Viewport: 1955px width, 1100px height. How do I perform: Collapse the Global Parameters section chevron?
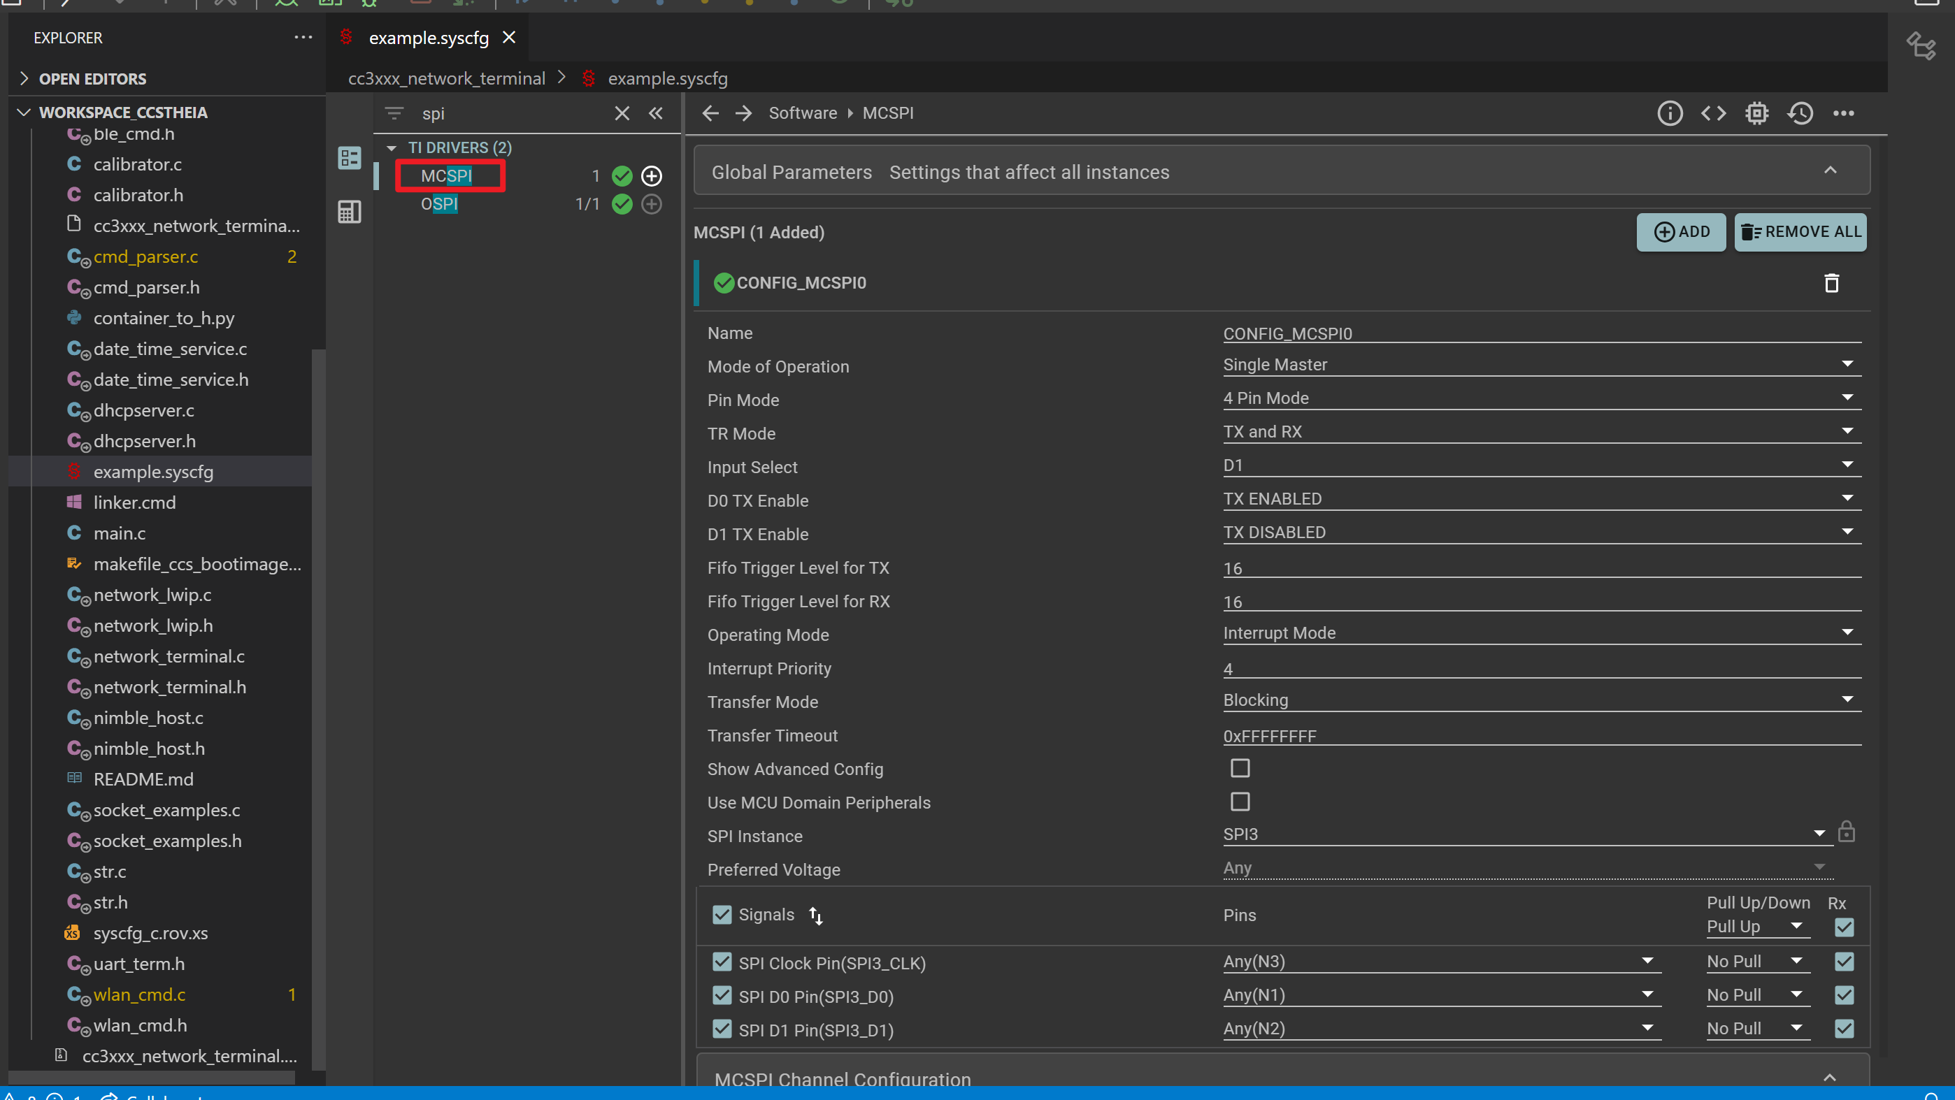(x=1830, y=171)
